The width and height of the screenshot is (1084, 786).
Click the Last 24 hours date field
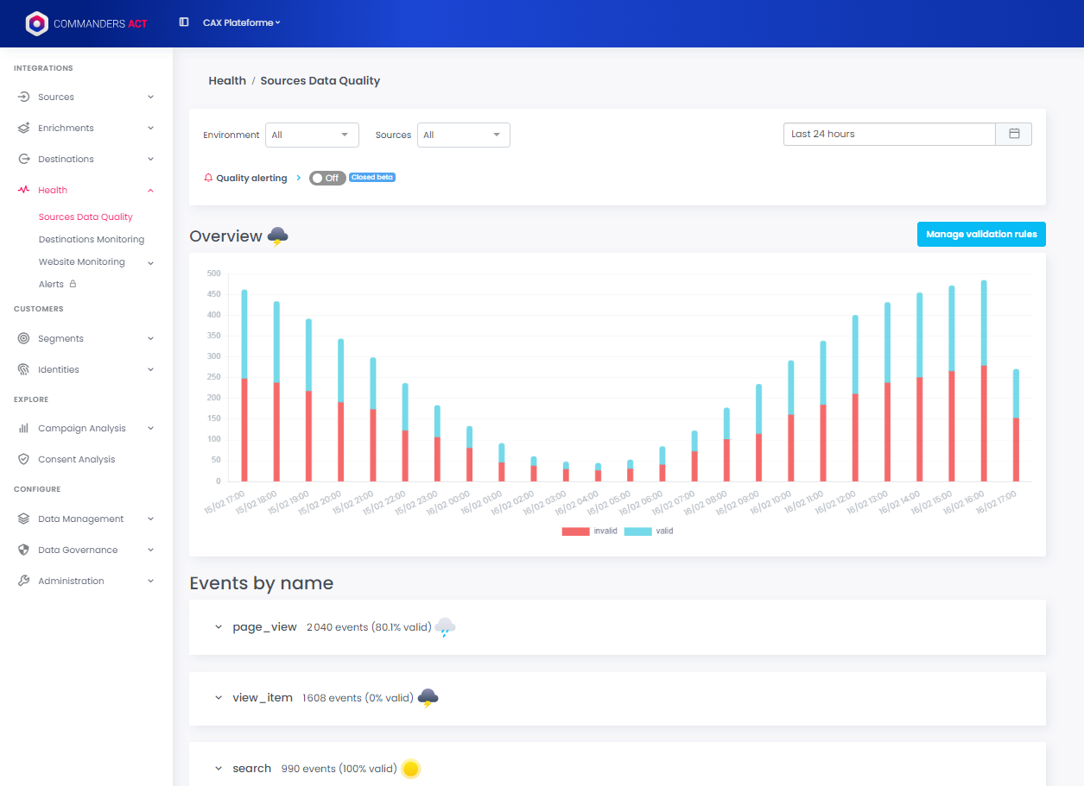889,134
